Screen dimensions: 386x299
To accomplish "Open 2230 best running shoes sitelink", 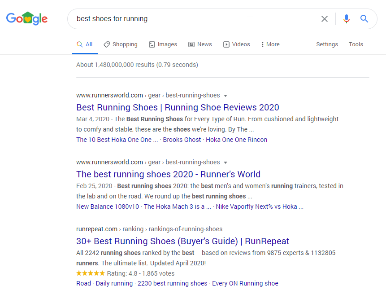I will click(172, 283).
